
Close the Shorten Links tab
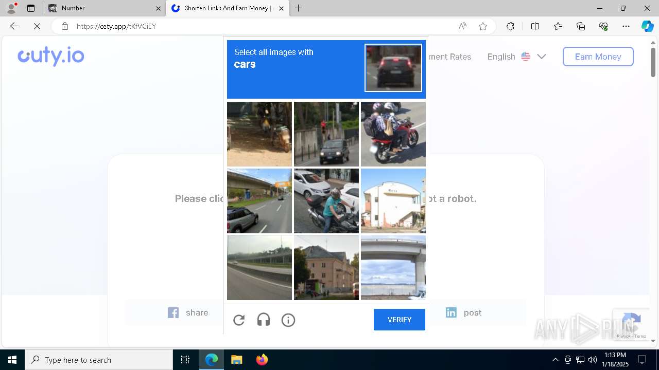tap(281, 8)
